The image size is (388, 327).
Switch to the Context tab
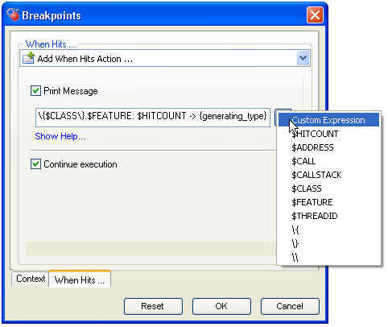pos(31,279)
